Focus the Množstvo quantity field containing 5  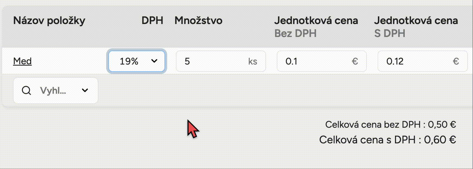(211, 61)
